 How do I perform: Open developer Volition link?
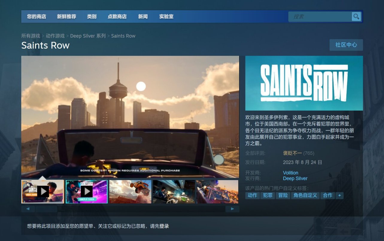pyautogui.click(x=291, y=173)
